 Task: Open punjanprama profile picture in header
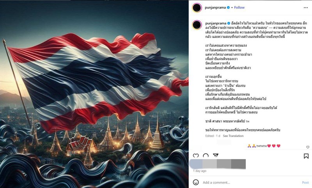pos(197,8)
